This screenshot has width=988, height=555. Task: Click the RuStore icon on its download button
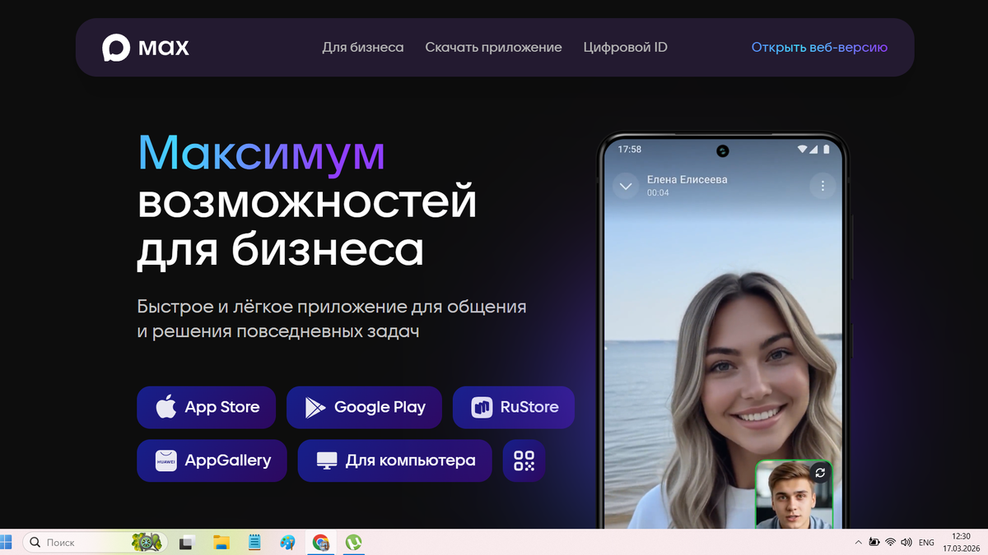coord(480,406)
